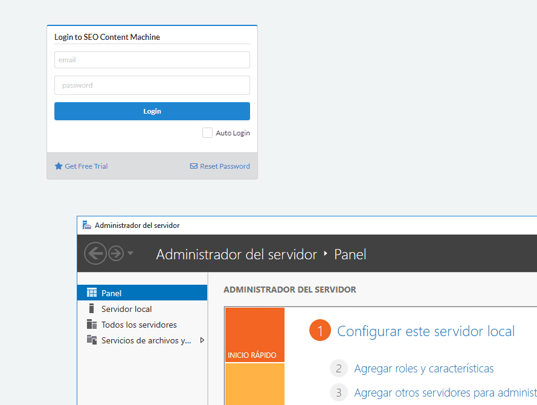Click the Servidor local server icon
This screenshot has width=537, height=405.
(x=91, y=308)
